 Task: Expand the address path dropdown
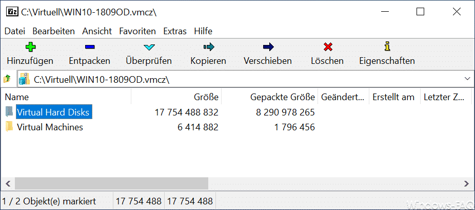[467, 79]
